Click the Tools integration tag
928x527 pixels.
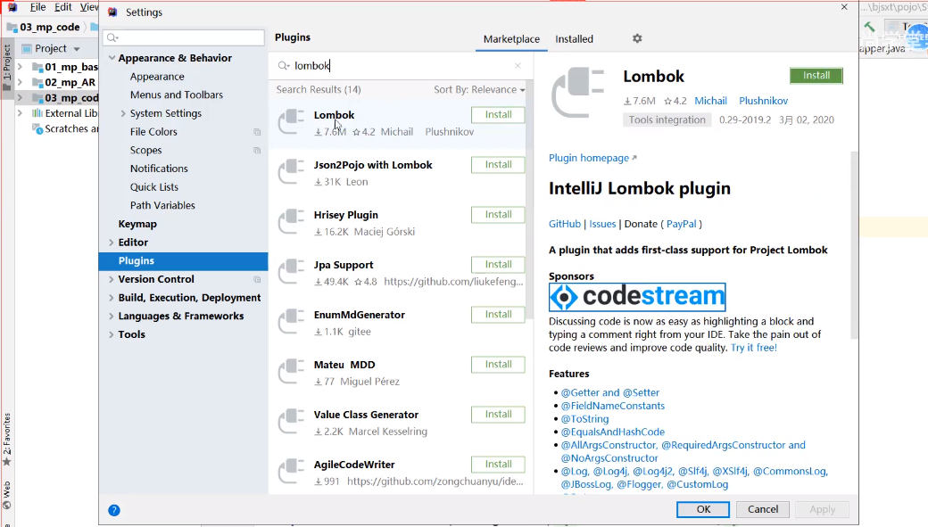(667, 120)
